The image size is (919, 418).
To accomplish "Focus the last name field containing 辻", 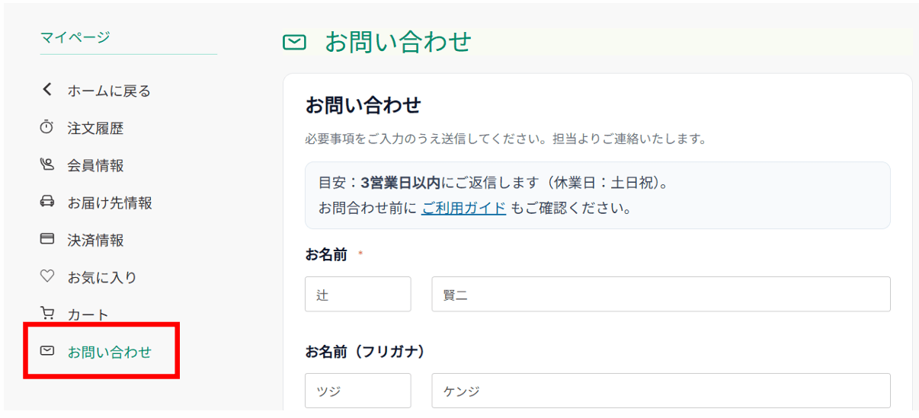I will point(357,295).
